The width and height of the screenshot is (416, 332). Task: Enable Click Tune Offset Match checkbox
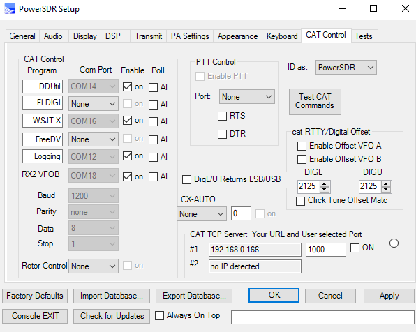(x=300, y=201)
